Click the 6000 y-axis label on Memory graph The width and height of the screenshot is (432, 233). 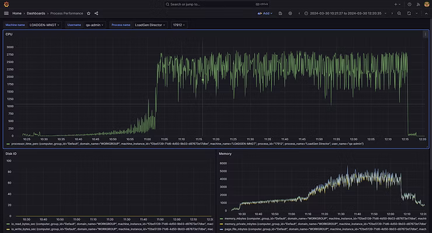(x=223, y=163)
